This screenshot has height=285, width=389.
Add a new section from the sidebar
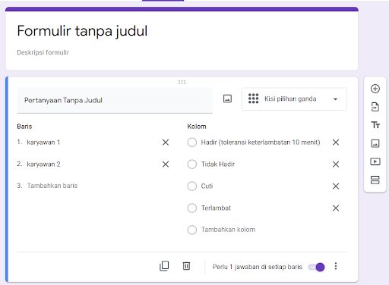click(375, 180)
